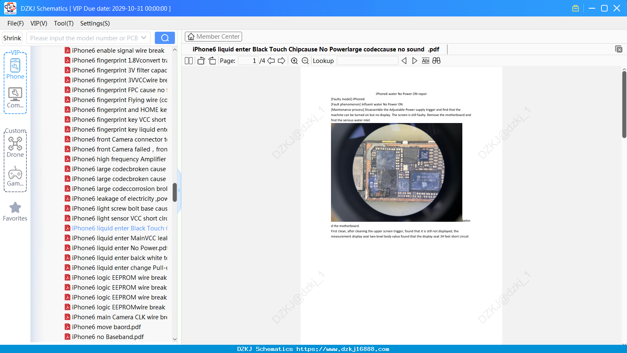The height and width of the screenshot is (353, 627).
Task: Toggle the Abi whole-word match icon
Action: point(426,61)
